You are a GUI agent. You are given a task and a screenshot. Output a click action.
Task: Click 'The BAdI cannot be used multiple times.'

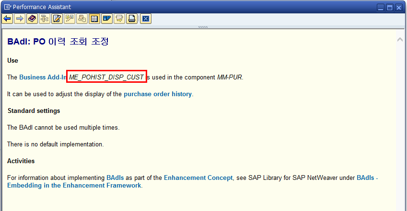click(x=63, y=128)
